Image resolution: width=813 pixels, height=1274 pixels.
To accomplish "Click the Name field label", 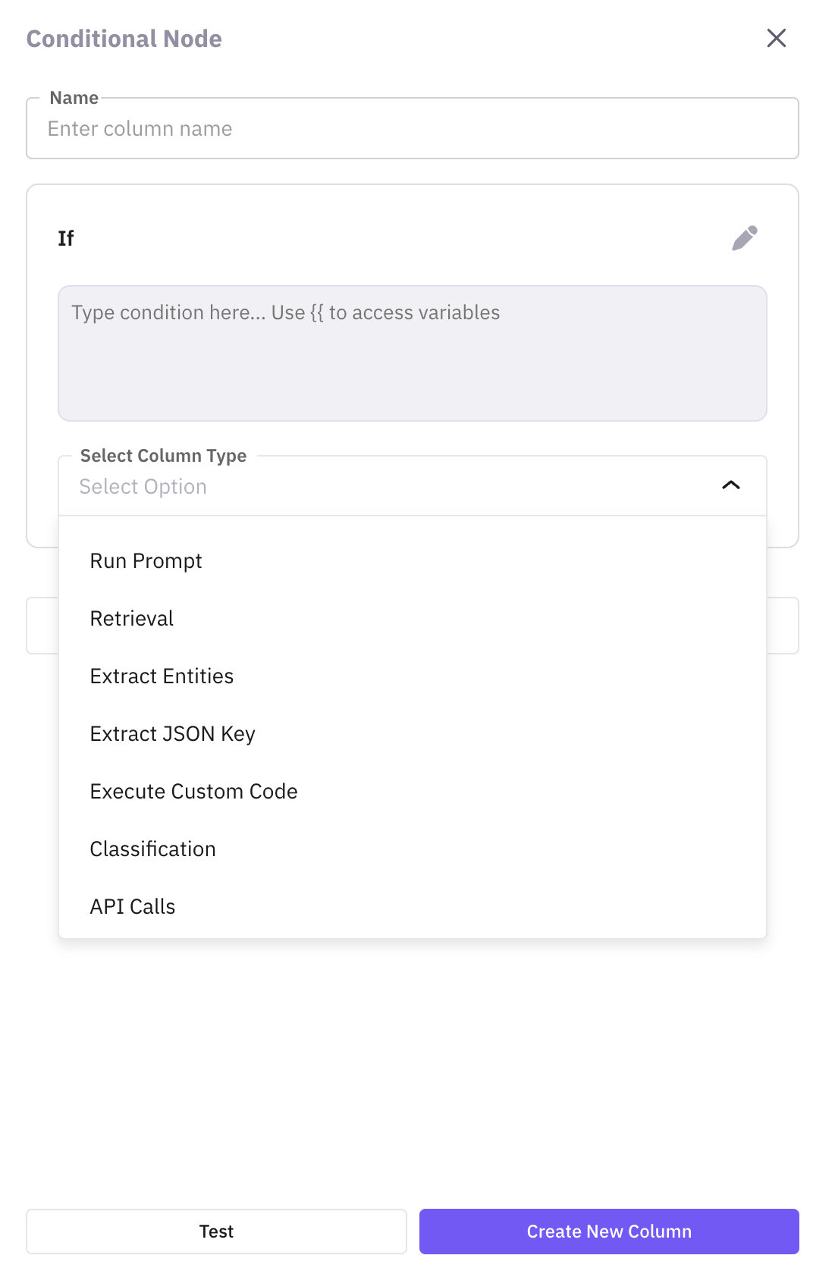I will click(74, 98).
